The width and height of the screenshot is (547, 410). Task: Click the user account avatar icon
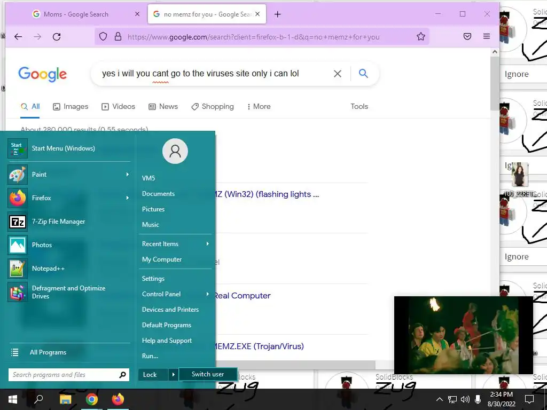175,151
